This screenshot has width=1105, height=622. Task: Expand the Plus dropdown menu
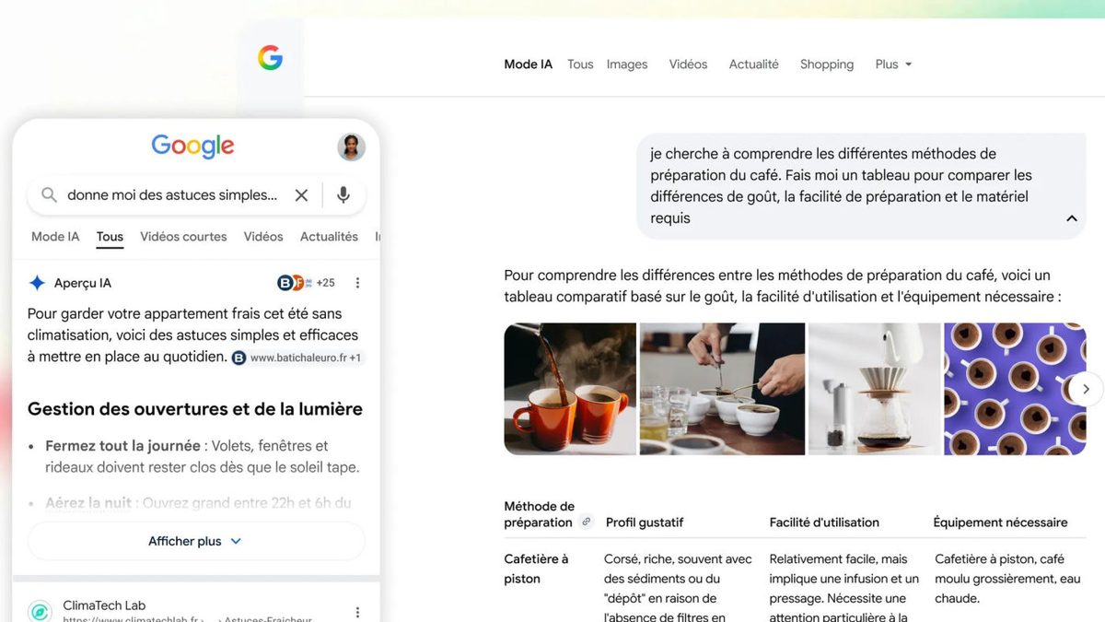893,65
